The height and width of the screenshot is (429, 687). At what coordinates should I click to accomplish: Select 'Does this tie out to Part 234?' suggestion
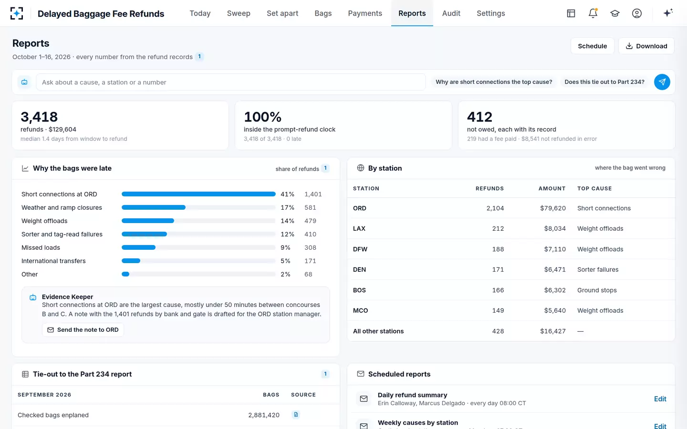[604, 82]
